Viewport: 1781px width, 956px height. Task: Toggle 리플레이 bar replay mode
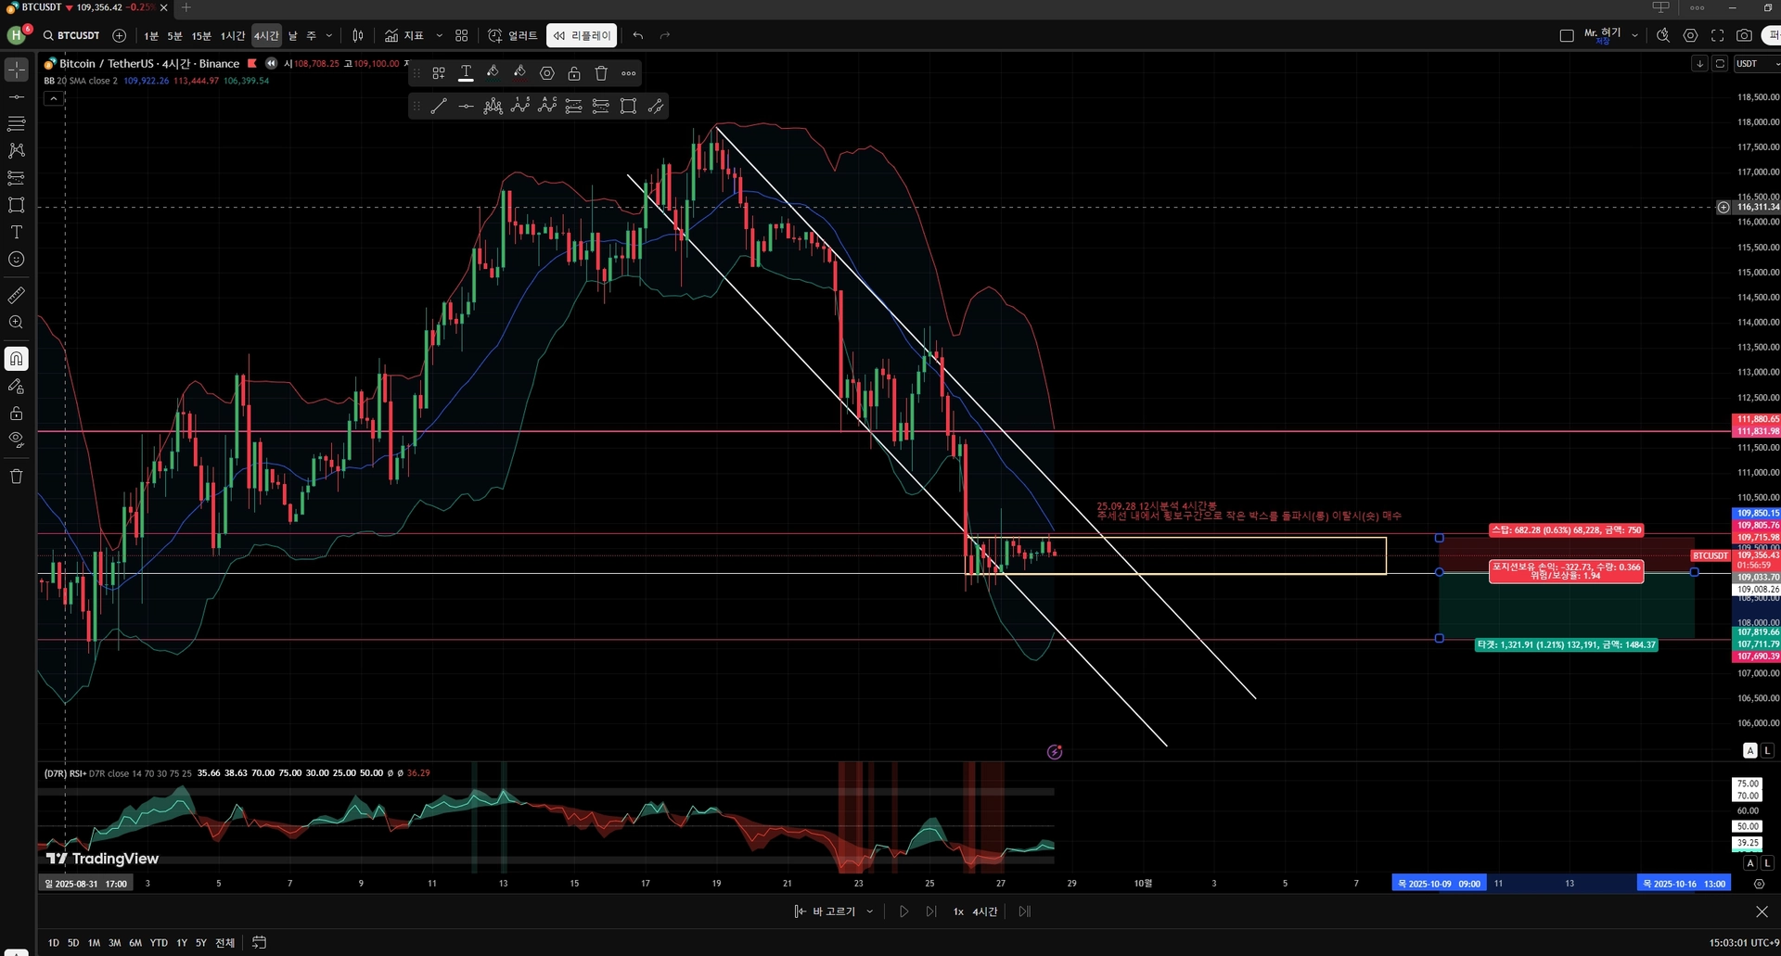point(582,35)
